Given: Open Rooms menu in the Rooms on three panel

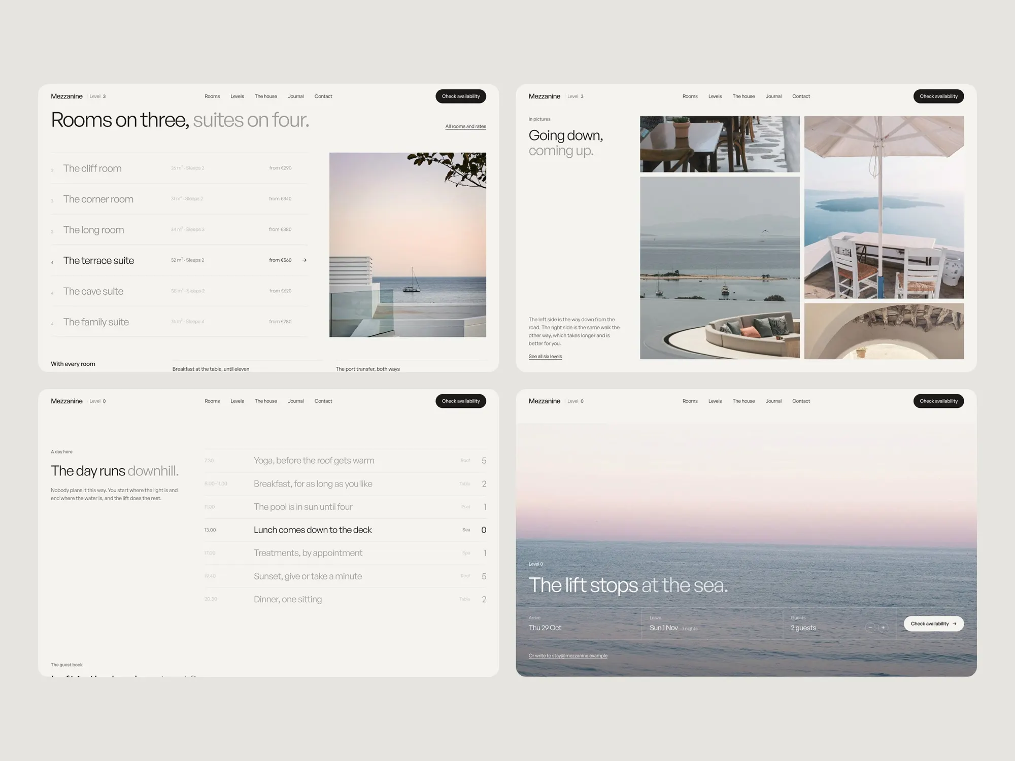Looking at the screenshot, I should tap(212, 96).
